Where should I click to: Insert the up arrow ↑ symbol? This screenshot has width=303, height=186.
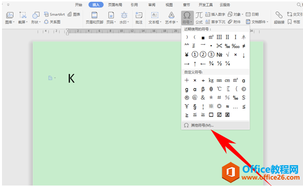tap(195, 63)
